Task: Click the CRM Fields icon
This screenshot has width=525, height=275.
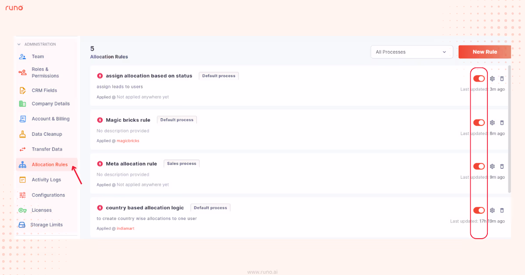Action: tap(23, 90)
